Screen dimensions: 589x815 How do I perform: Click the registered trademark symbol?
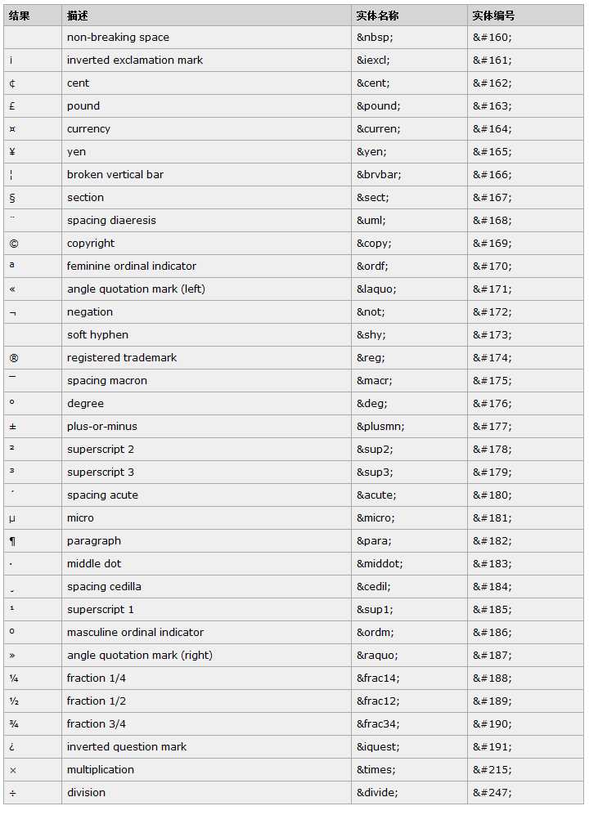click(x=14, y=358)
